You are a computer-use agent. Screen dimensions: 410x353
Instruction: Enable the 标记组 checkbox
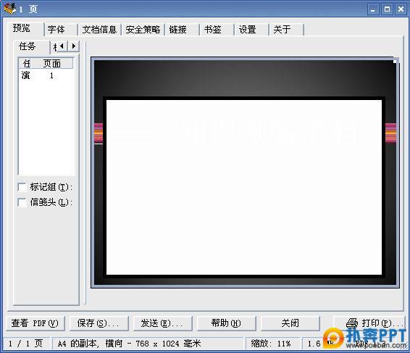click(x=22, y=187)
